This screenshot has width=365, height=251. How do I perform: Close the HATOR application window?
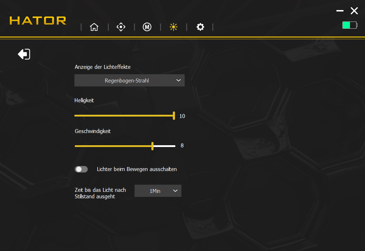354,11
